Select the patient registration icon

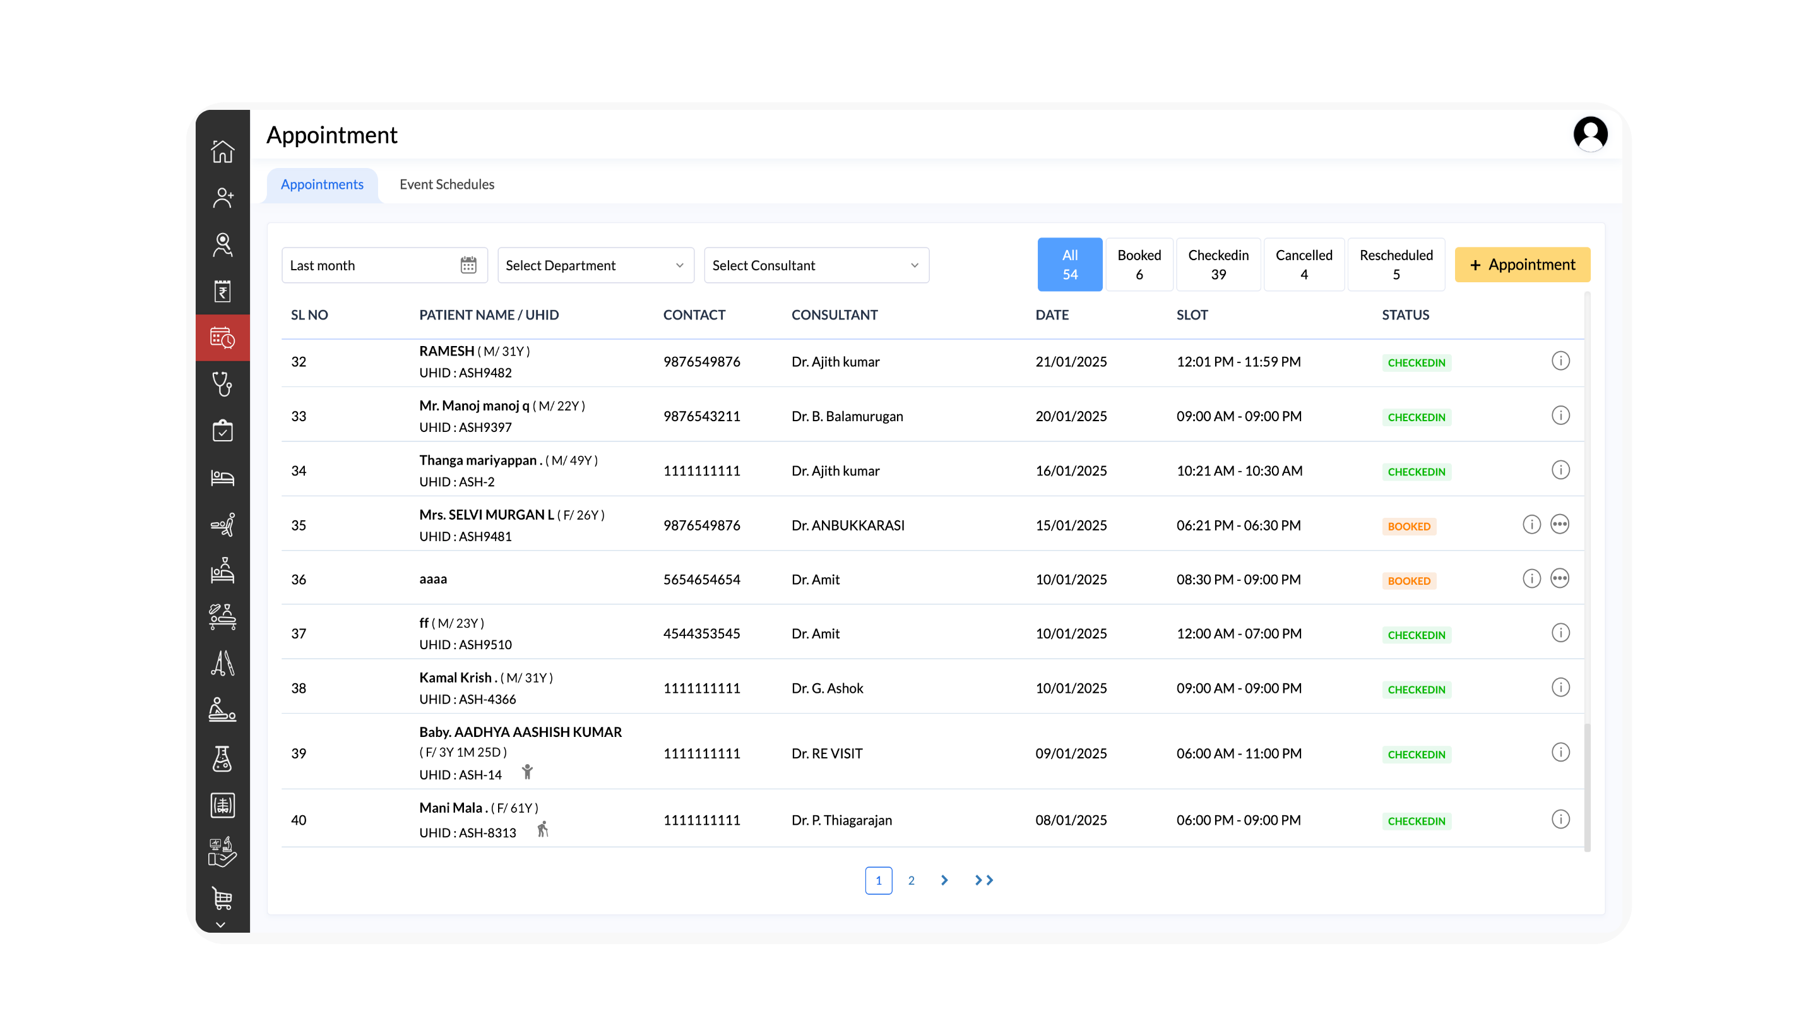[223, 198]
